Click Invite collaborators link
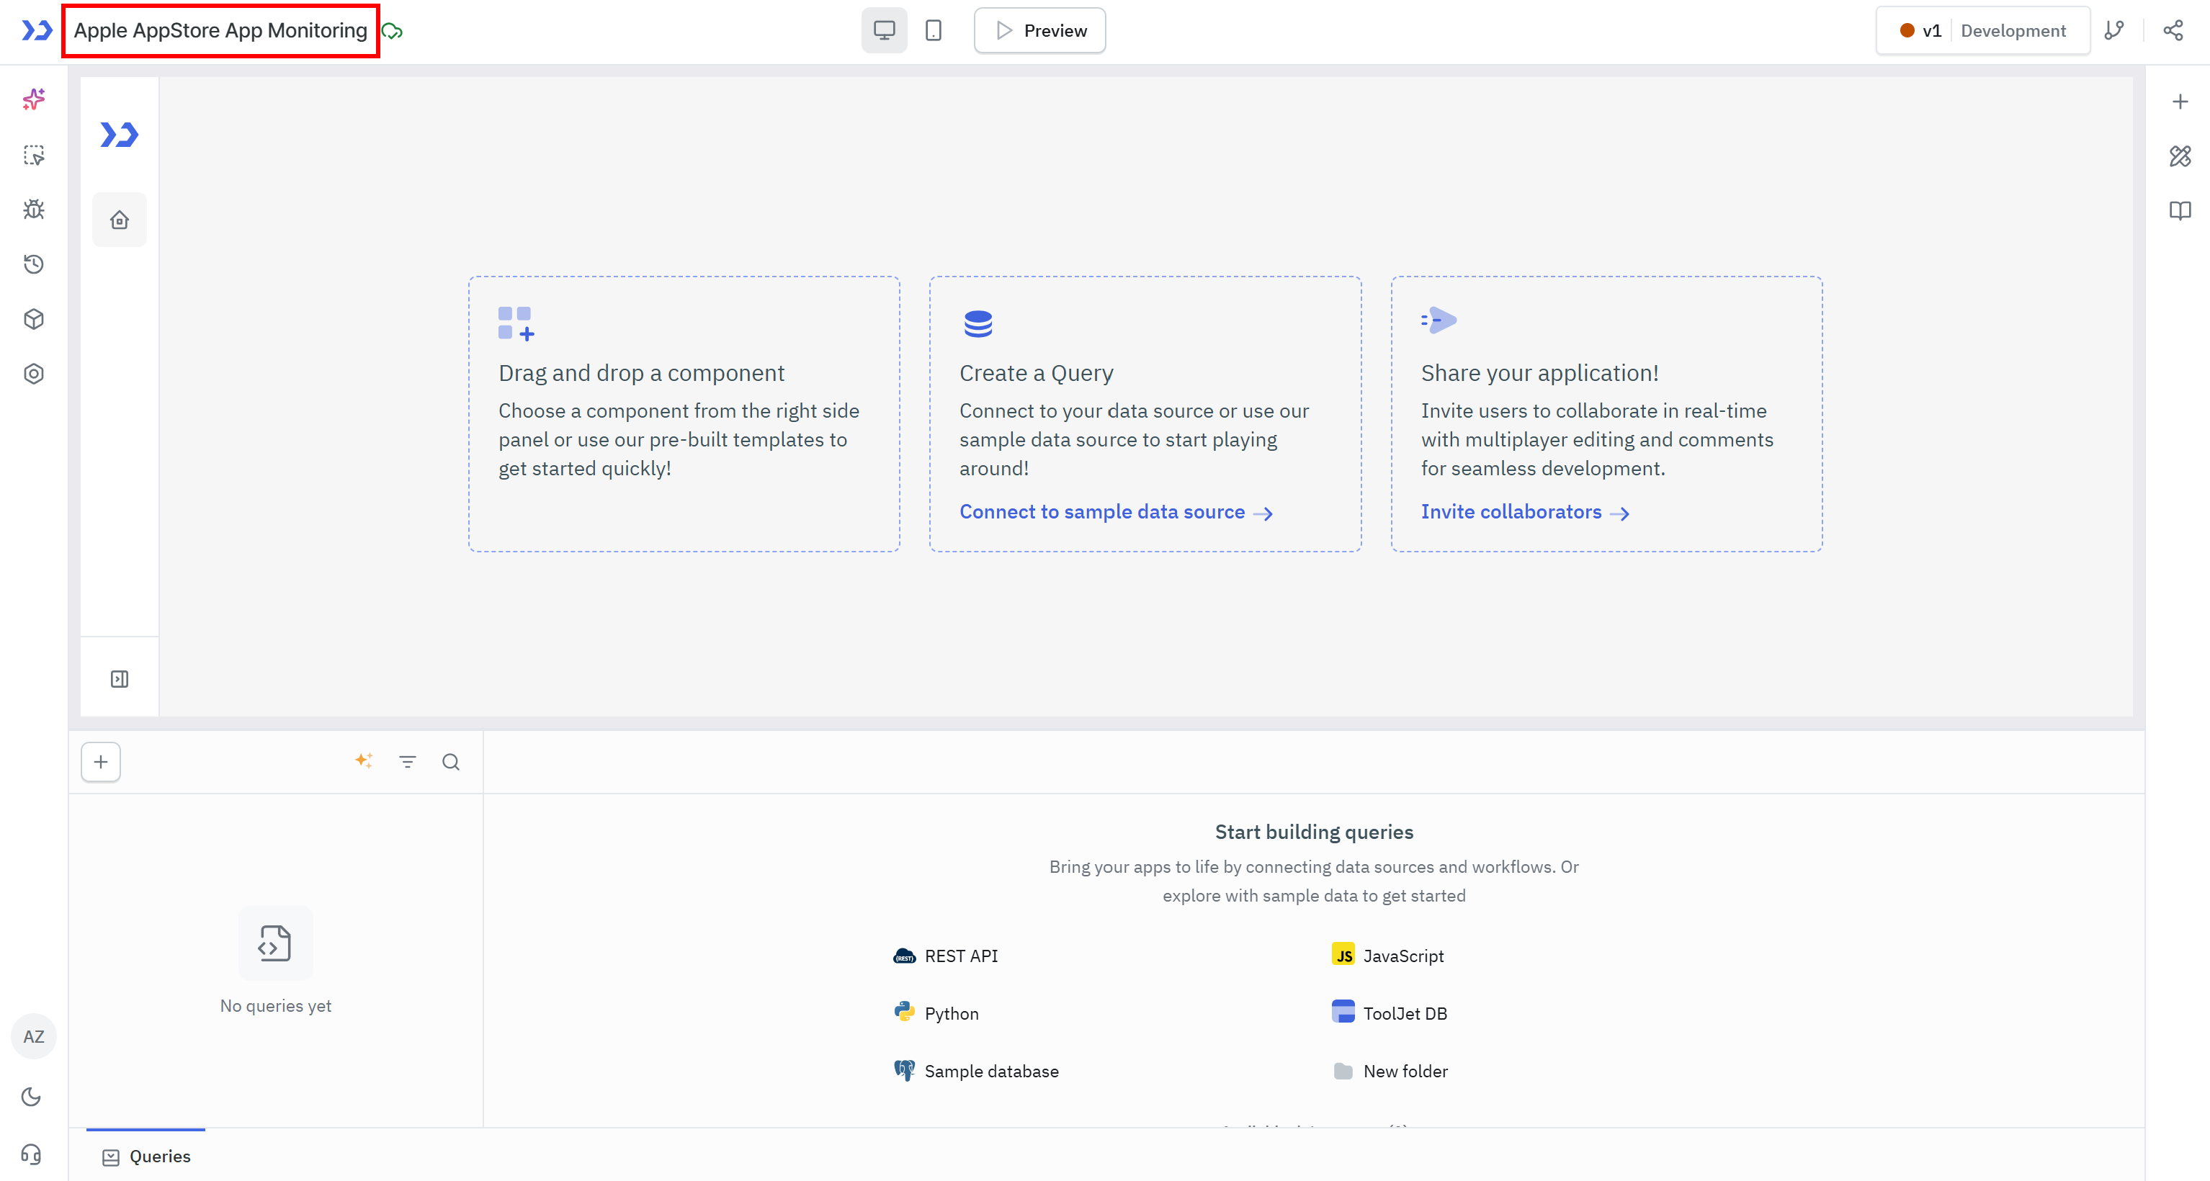The width and height of the screenshot is (2210, 1181). point(1524,512)
